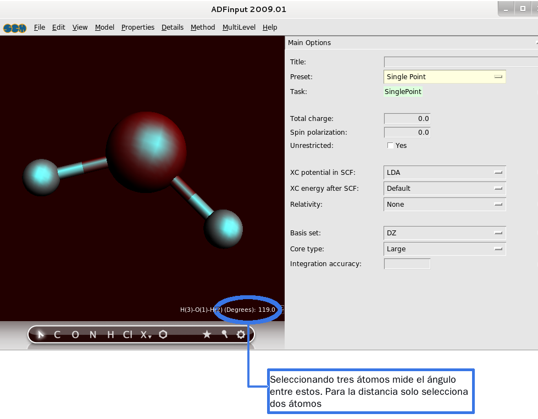Pick the Oxygen (O) atom tool
Image resolution: width=538 pixels, height=419 pixels.
[75, 334]
